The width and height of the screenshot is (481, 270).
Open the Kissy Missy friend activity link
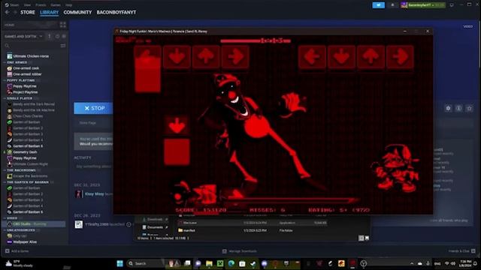pos(95,193)
